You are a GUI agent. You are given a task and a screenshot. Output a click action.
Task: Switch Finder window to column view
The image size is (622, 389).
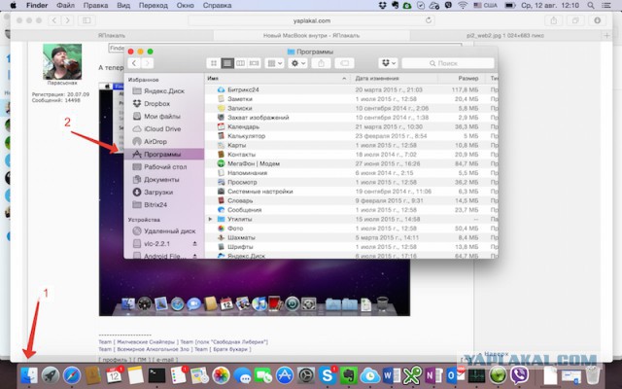tap(240, 63)
